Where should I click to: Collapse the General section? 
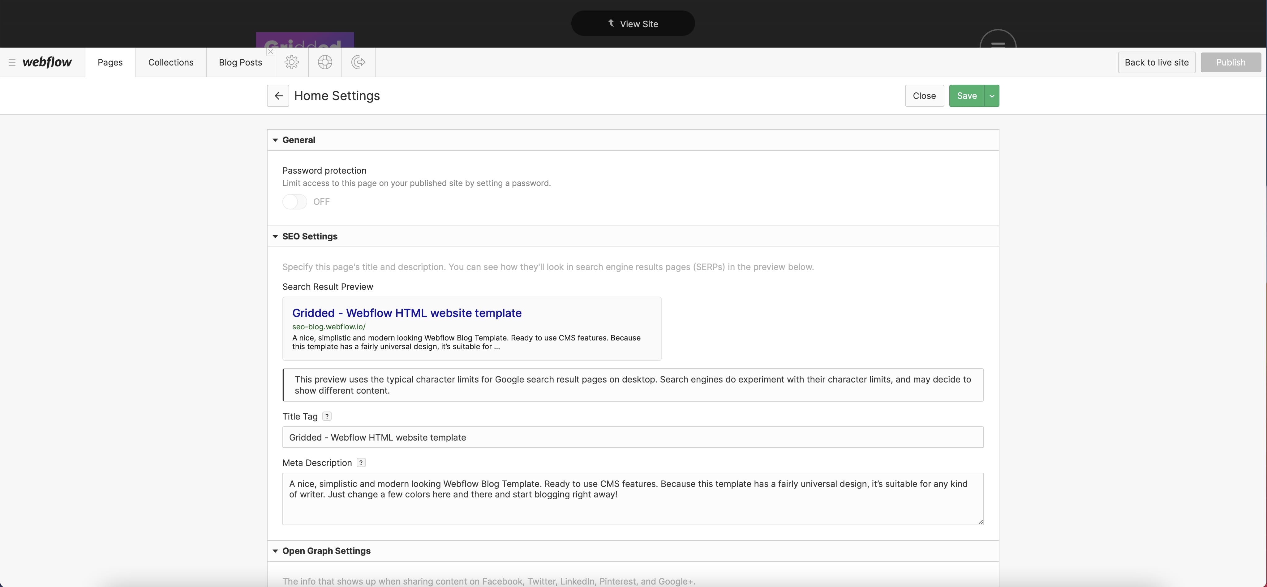pyautogui.click(x=275, y=141)
